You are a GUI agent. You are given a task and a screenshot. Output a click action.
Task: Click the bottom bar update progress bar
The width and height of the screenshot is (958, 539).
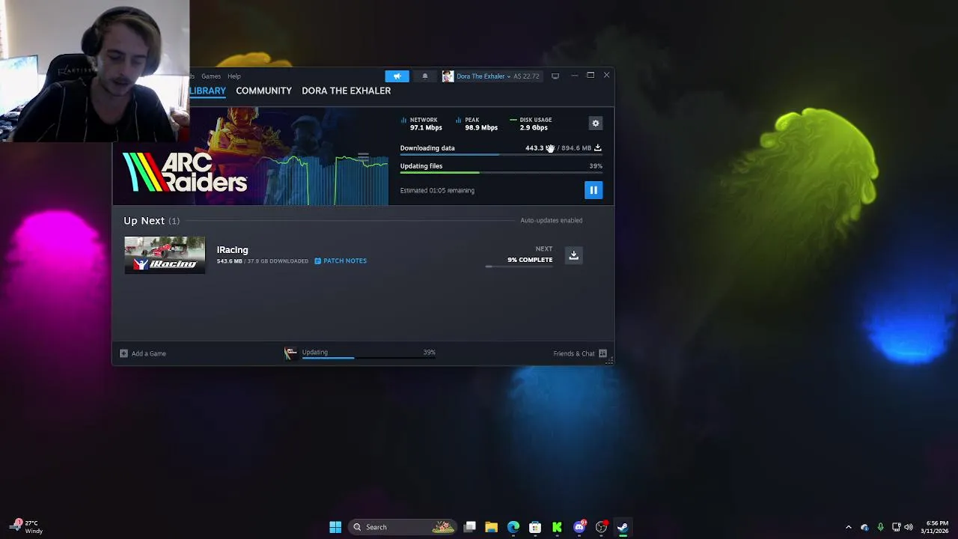tap(368, 359)
